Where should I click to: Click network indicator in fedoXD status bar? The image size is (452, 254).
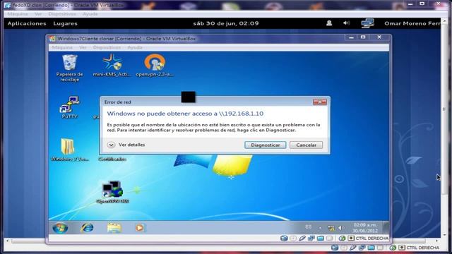tap(362, 248)
